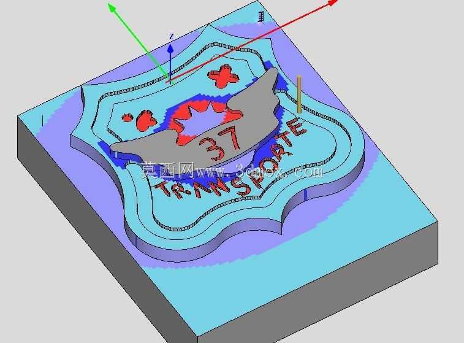This screenshot has height=343, width=464.
Task: Click the golden cutting tool cylinder
Action: [299, 94]
